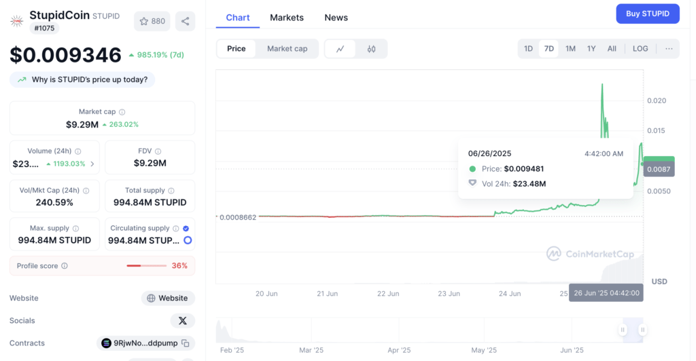This screenshot has height=361, width=696.
Task: Click the $0.009346 price value
Action: [65, 55]
